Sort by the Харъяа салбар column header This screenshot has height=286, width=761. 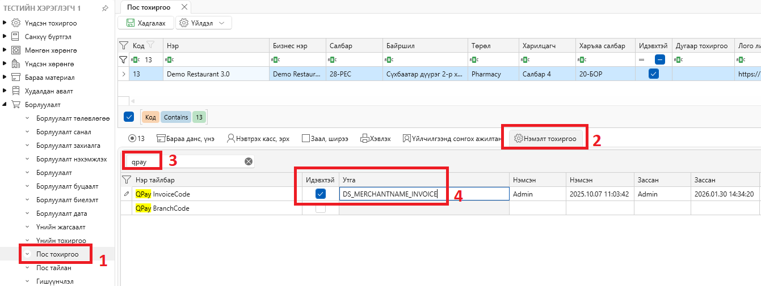pyautogui.click(x=604, y=45)
